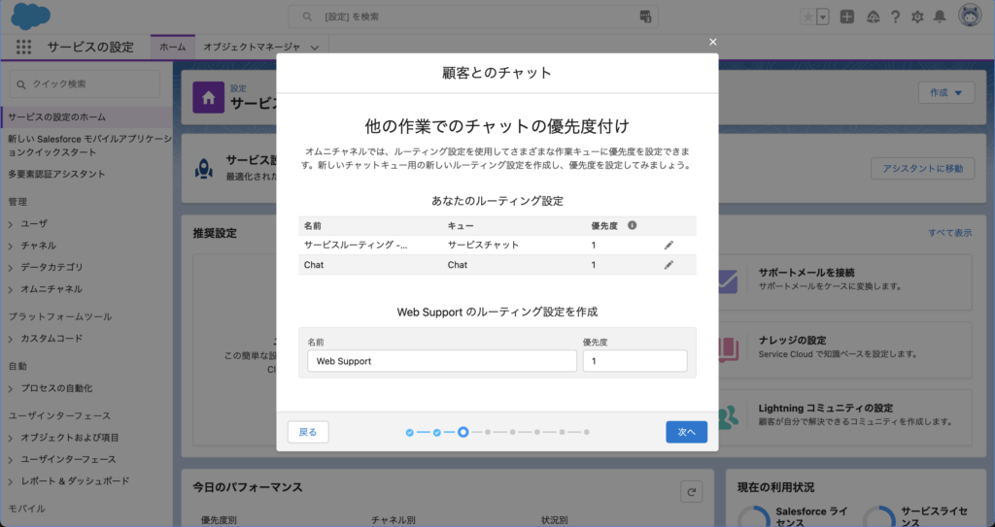The width and height of the screenshot is (995, 527).
Task: Open the user avatar profile menu
Action: pyautogui.click(x=970, y=16)
